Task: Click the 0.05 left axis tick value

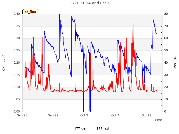Action: (17, 99)
